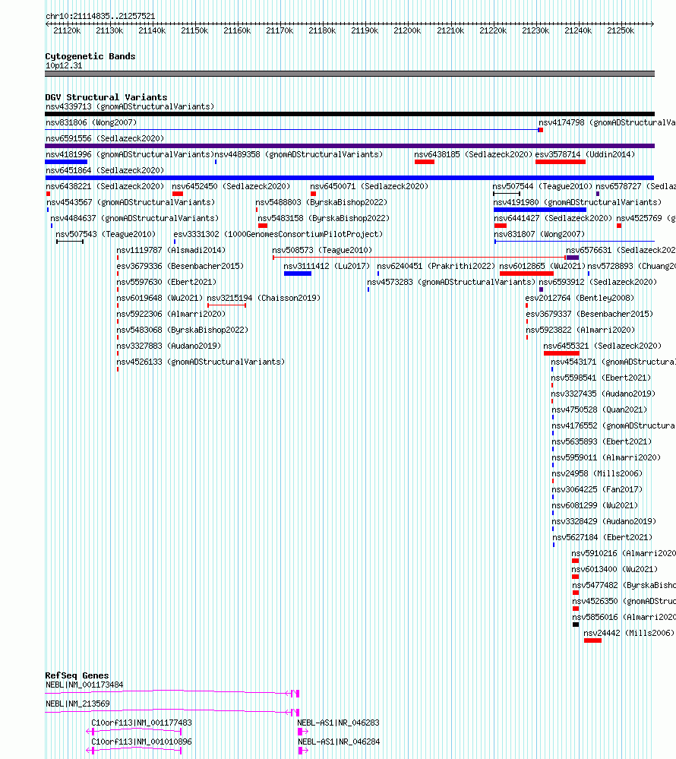Viewport: 676px width, 759px height.
Task: Click nsv4750528 (Quan2021) label
Action: point(599,410)
